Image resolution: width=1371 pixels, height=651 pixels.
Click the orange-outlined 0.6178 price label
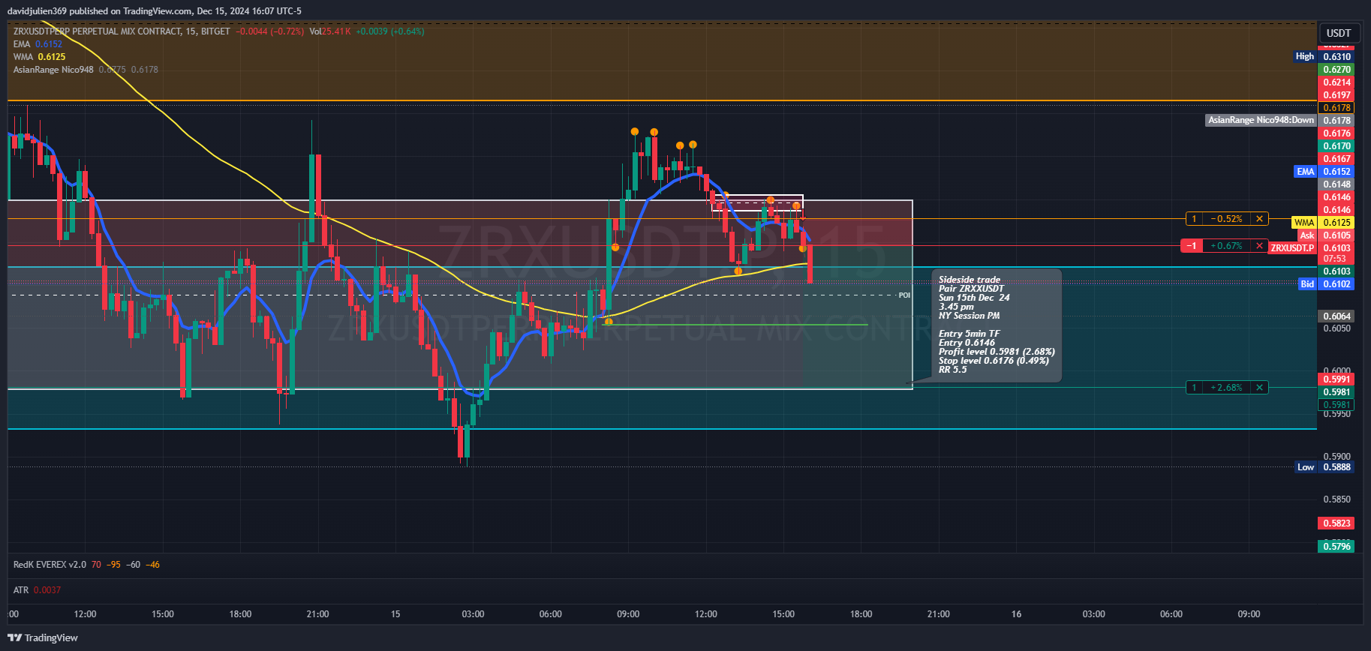pos(1336,108)
